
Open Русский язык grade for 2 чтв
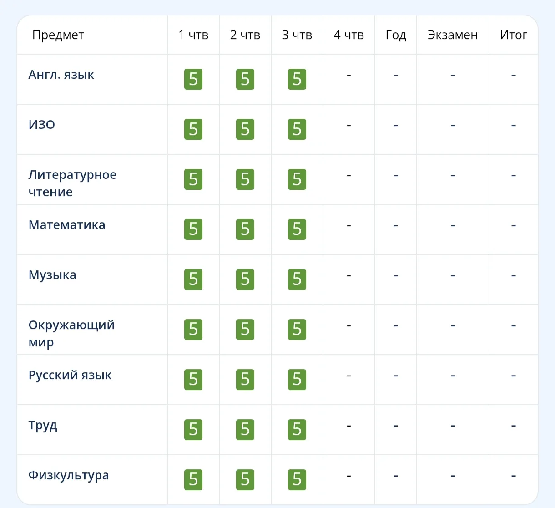pos(245,380)
